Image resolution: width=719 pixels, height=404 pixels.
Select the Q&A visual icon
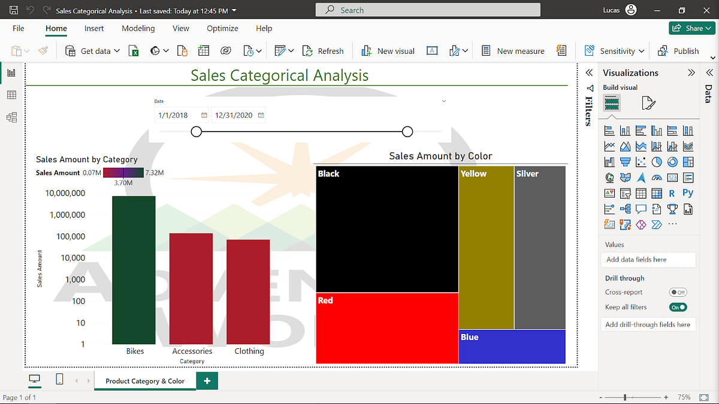pyautogui.click(x=641, y=209)
